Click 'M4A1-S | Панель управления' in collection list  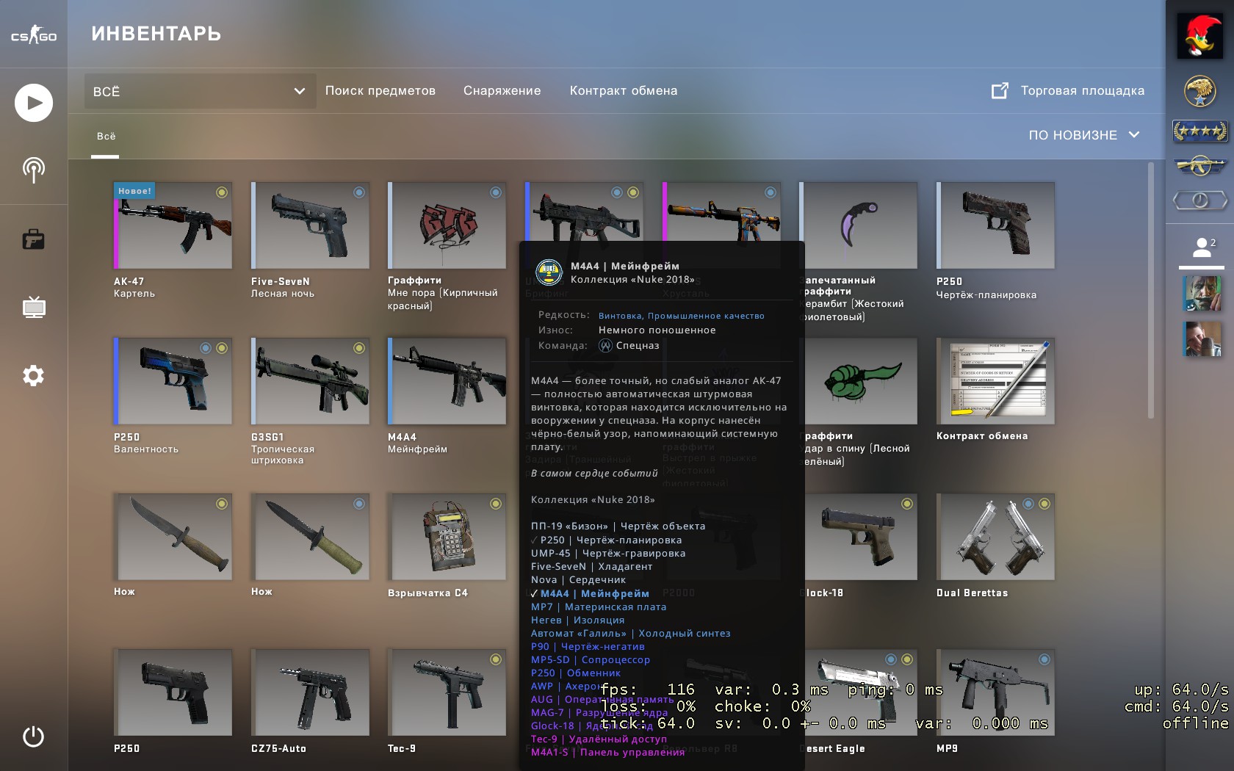pos(607,753)
